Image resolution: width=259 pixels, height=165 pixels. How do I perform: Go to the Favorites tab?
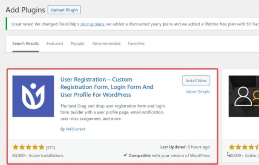tap(136, 43)
